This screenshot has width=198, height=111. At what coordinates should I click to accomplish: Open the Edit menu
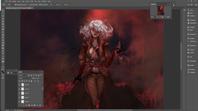(x=10, y=1)
